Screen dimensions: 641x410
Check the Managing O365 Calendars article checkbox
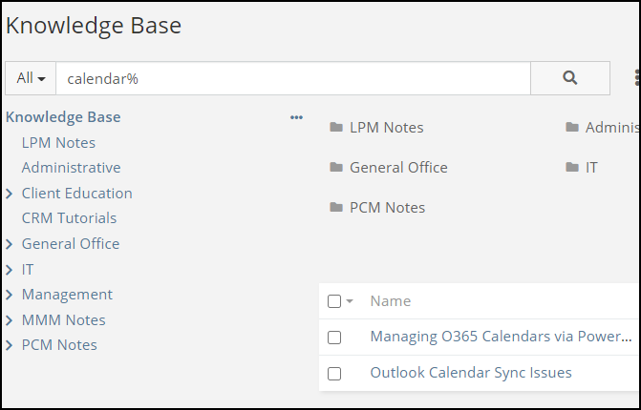(x=334, y=338)
